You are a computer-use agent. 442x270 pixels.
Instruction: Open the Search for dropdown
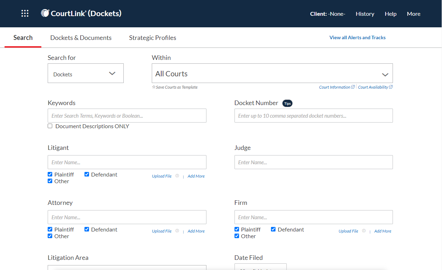coord(86,73)
